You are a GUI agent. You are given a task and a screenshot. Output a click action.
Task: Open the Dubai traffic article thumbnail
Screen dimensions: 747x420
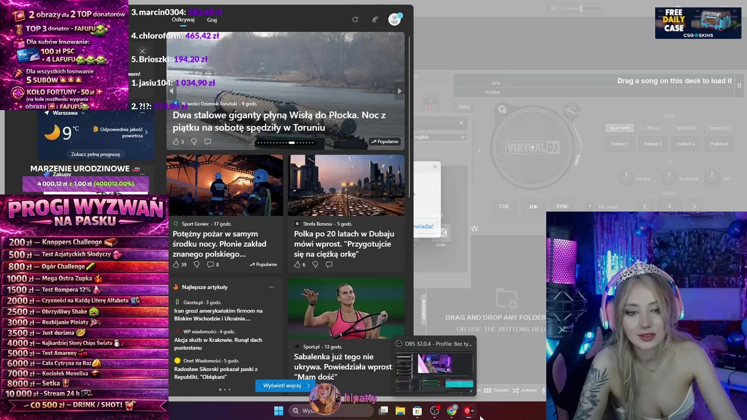(346, 185)
